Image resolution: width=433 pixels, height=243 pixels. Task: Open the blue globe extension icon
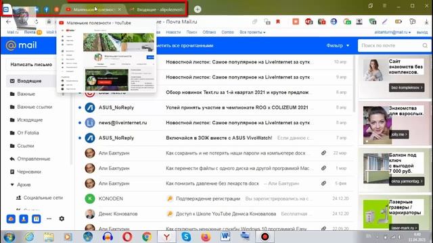point(334,22)
